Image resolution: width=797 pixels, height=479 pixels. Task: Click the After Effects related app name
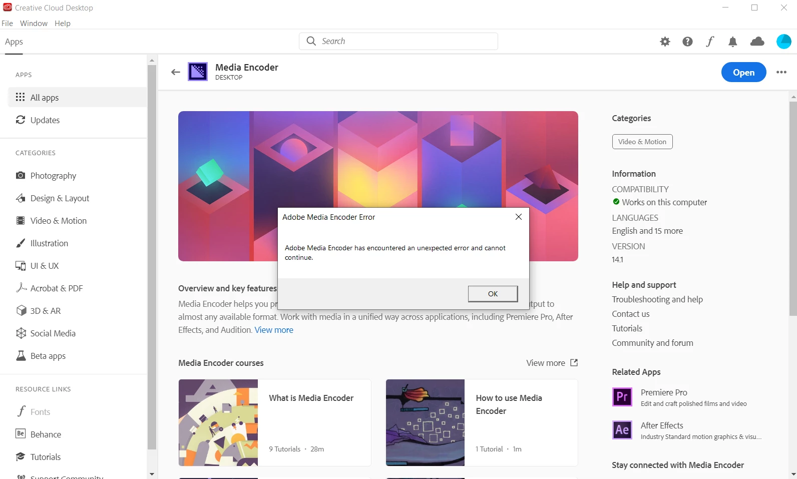[x=662, y=425]
